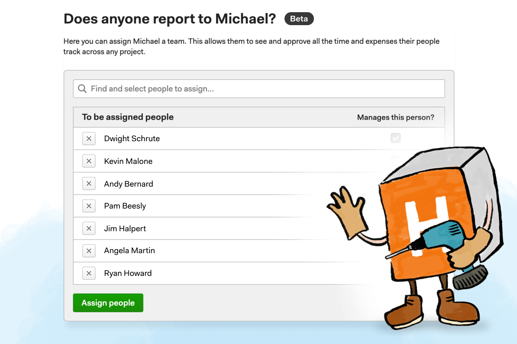Click the Beta badge
The width and height of the screenshot is (517, 344).
[x=299, y=19]
